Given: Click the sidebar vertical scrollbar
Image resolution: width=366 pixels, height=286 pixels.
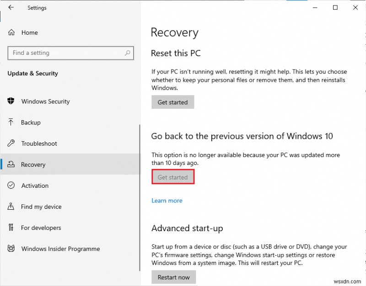Looking at the screenshot, I should click(140, 183).
